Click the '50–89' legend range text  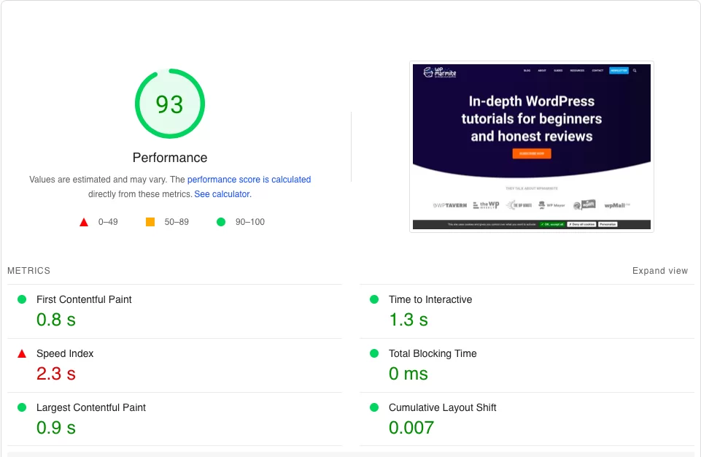click(177, 222)
